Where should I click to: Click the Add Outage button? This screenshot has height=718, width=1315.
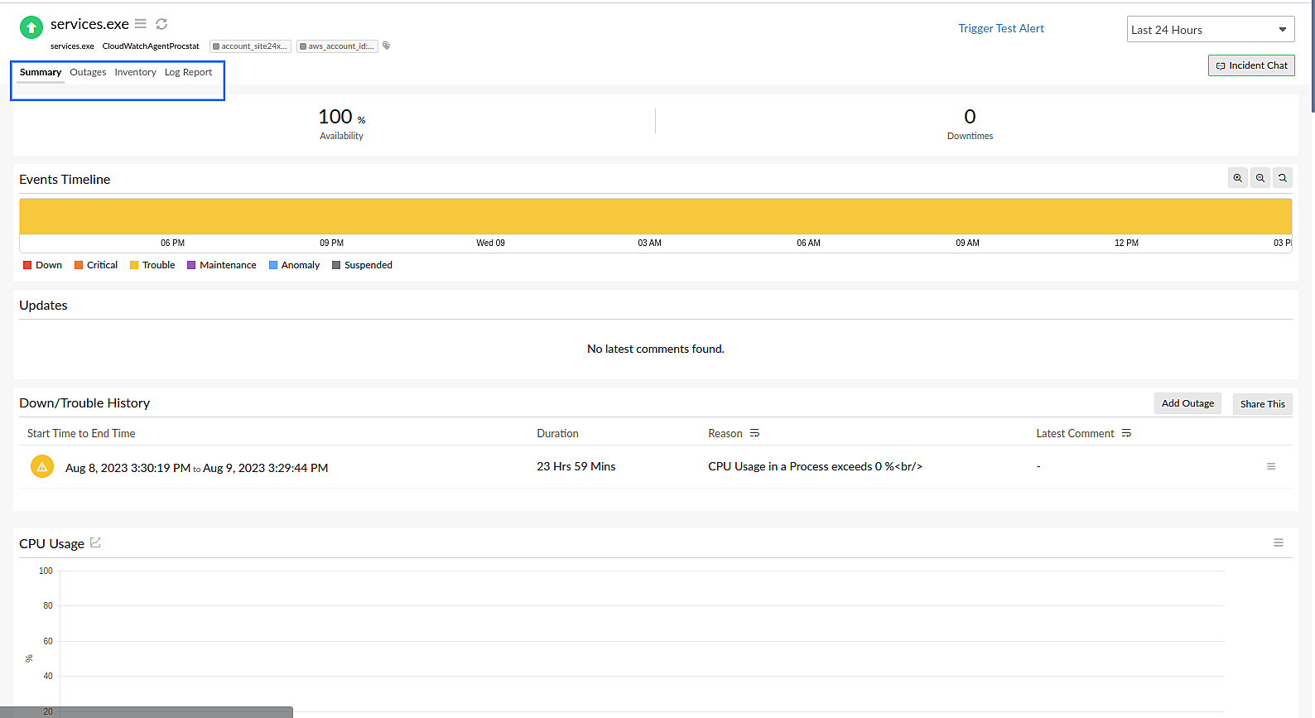coord(1187,403)
